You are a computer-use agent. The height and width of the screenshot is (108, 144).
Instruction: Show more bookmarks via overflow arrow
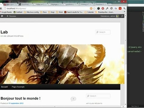tap(124, 12)
